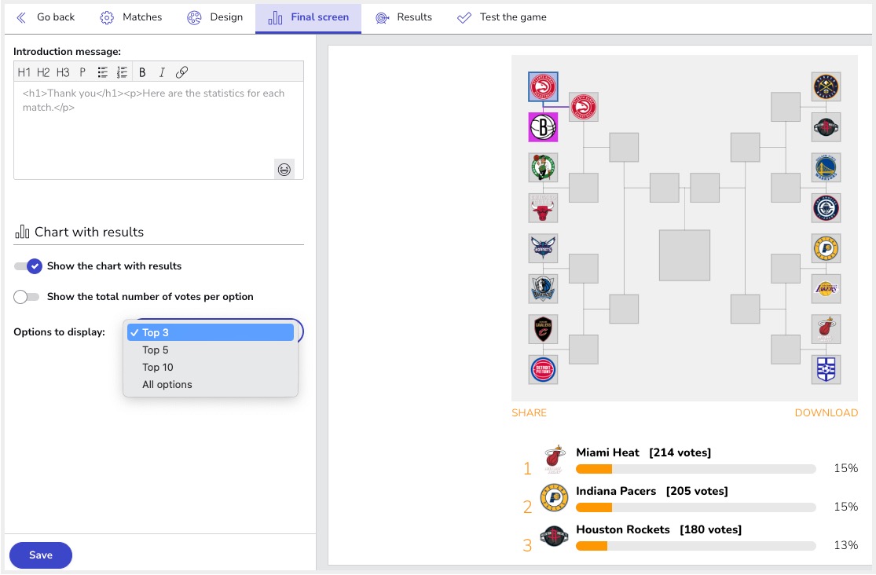Click the 'Chart with results' section heading
Viewport: 876px width, 575px height.
pos(79,232)
